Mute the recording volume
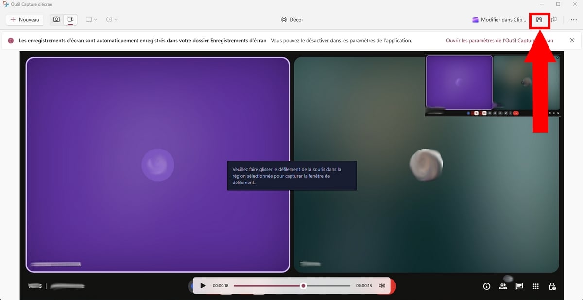This screenshot has height=300, width=583. 382,286
